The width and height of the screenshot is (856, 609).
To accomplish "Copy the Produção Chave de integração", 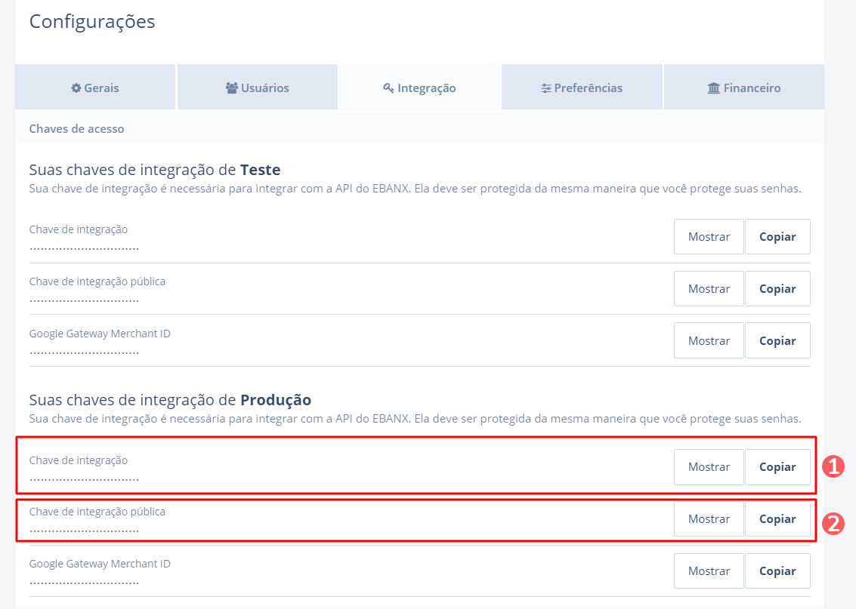I will pos(777,467).
